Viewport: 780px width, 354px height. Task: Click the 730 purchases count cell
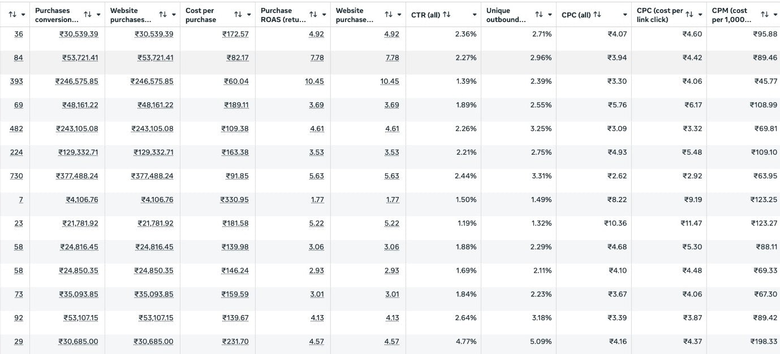tap(16, 176)
